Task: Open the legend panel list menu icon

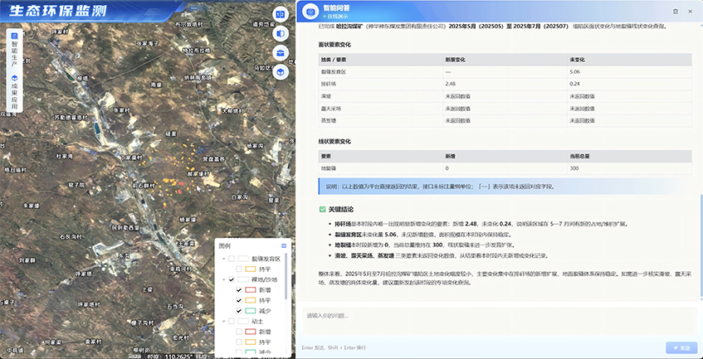Action: tap(283, 245)
